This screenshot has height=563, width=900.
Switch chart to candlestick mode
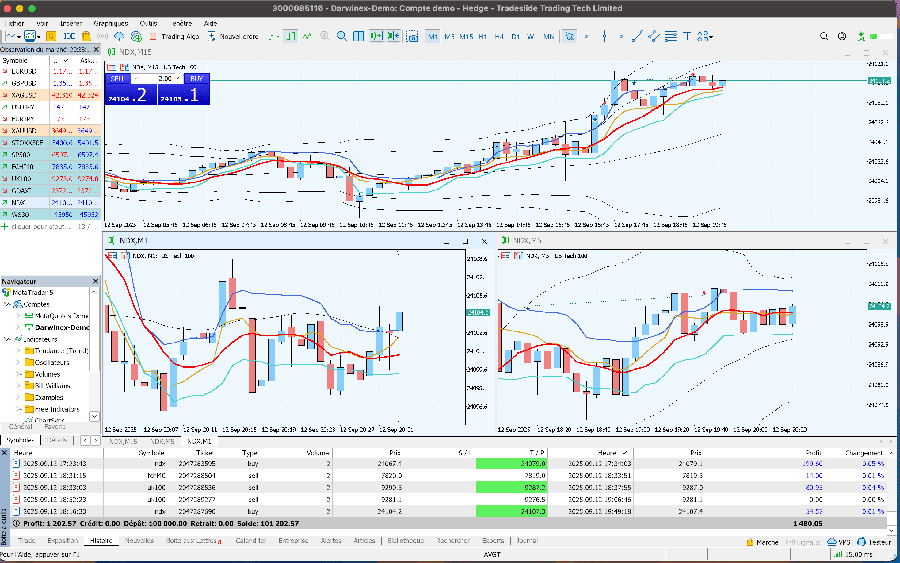click(290, 36)
